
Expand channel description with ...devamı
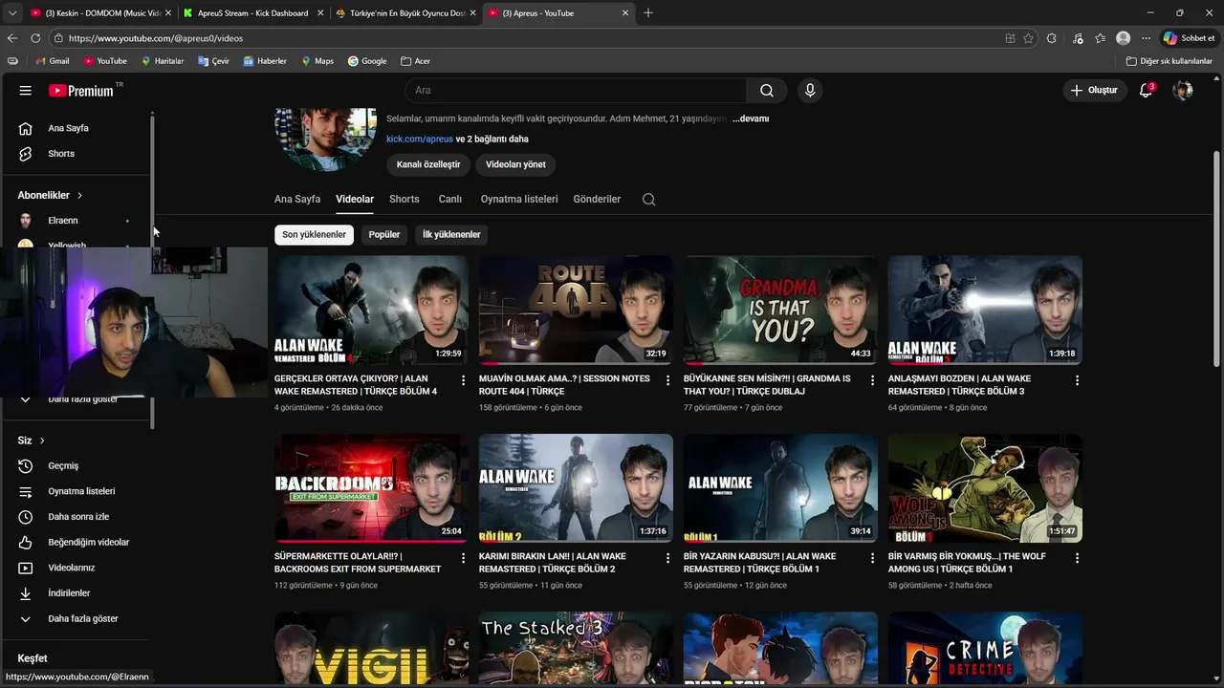(751, 118)
